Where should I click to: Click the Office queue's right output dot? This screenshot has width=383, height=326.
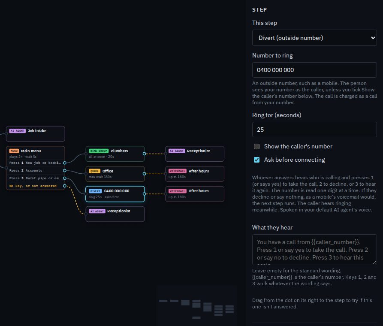click(145, 174)
